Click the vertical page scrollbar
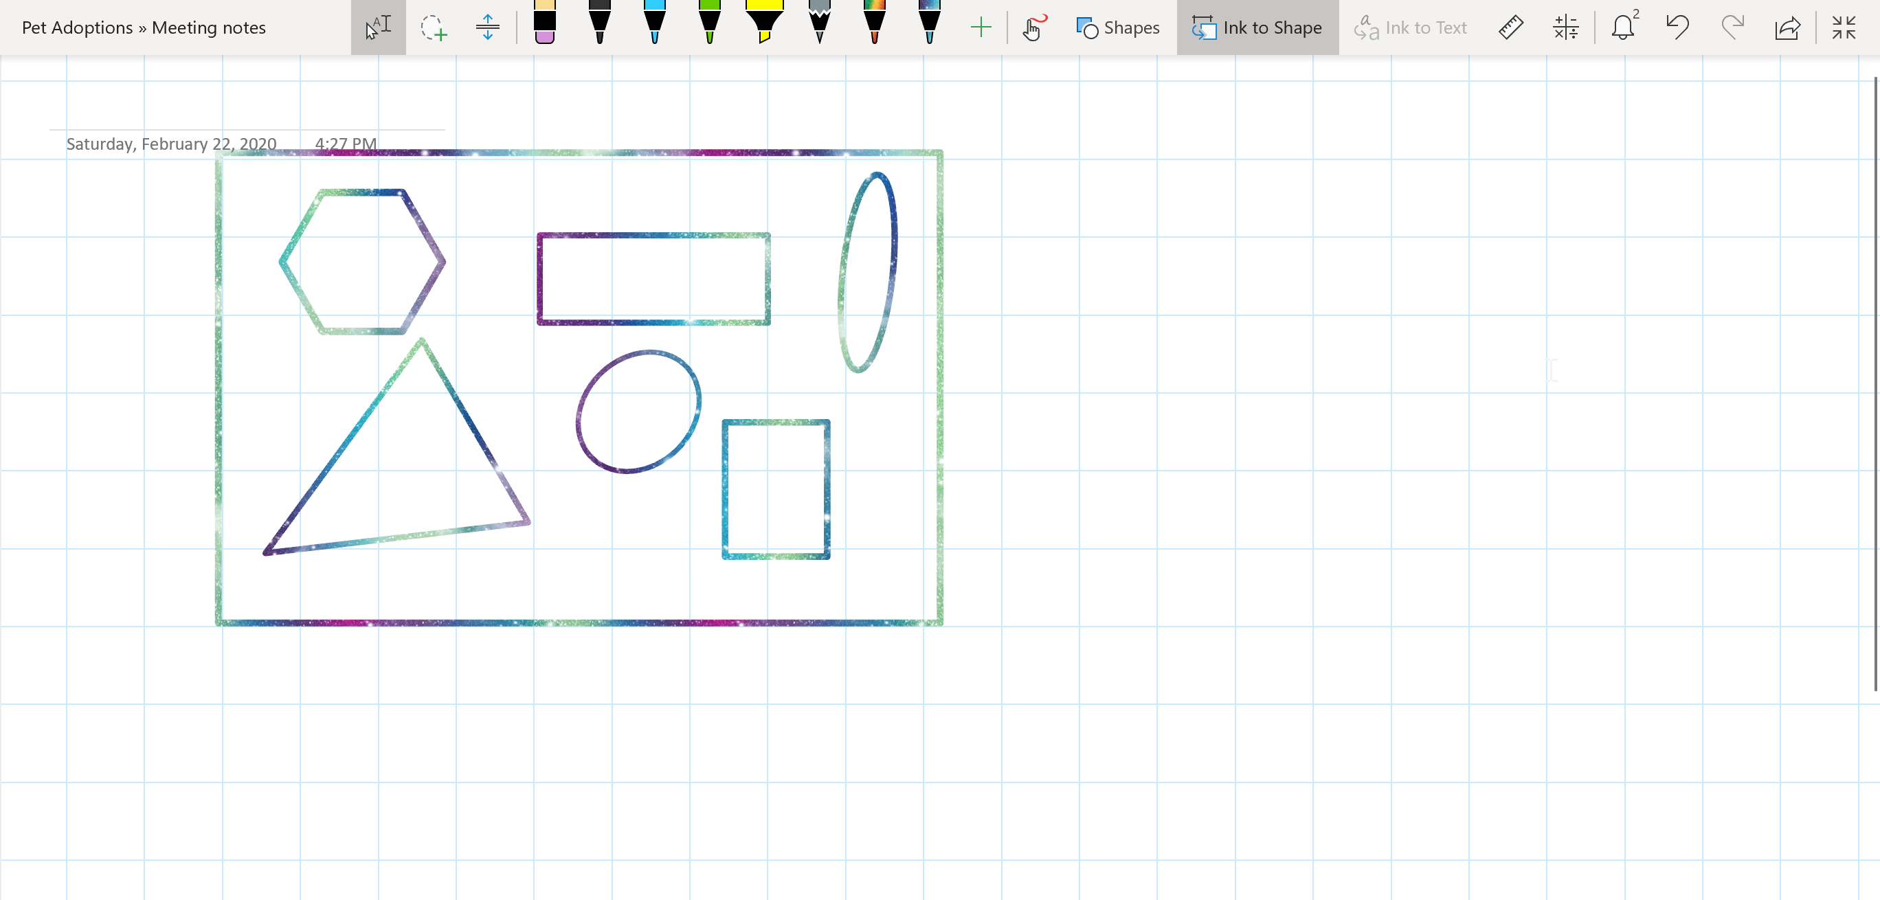The image size is (1880, 900). tap(1875, 383)
